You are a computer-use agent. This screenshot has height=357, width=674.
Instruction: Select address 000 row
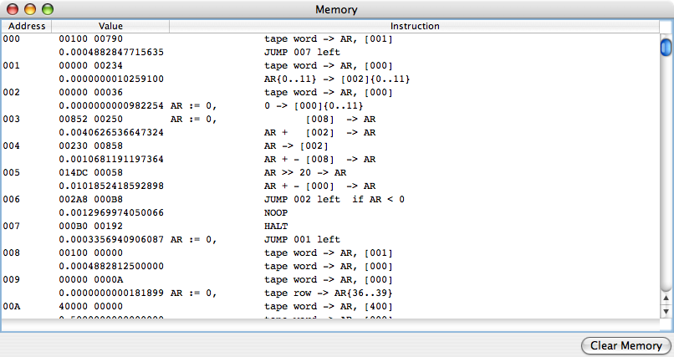[x=330, y=39]
